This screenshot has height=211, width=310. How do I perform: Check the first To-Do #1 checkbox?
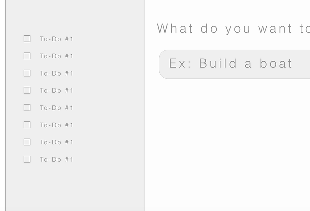tap(27, 39)
